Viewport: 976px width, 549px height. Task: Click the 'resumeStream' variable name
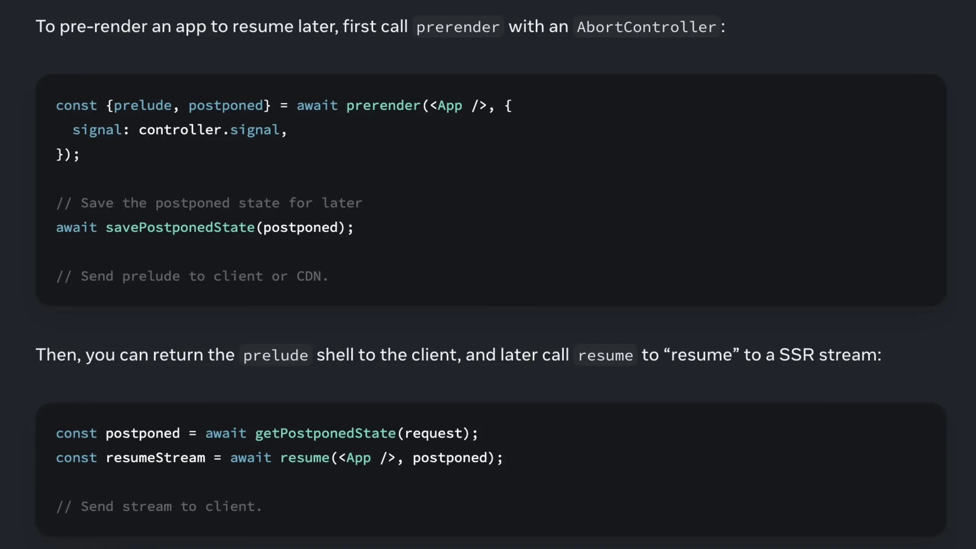(x=155, y=458)
